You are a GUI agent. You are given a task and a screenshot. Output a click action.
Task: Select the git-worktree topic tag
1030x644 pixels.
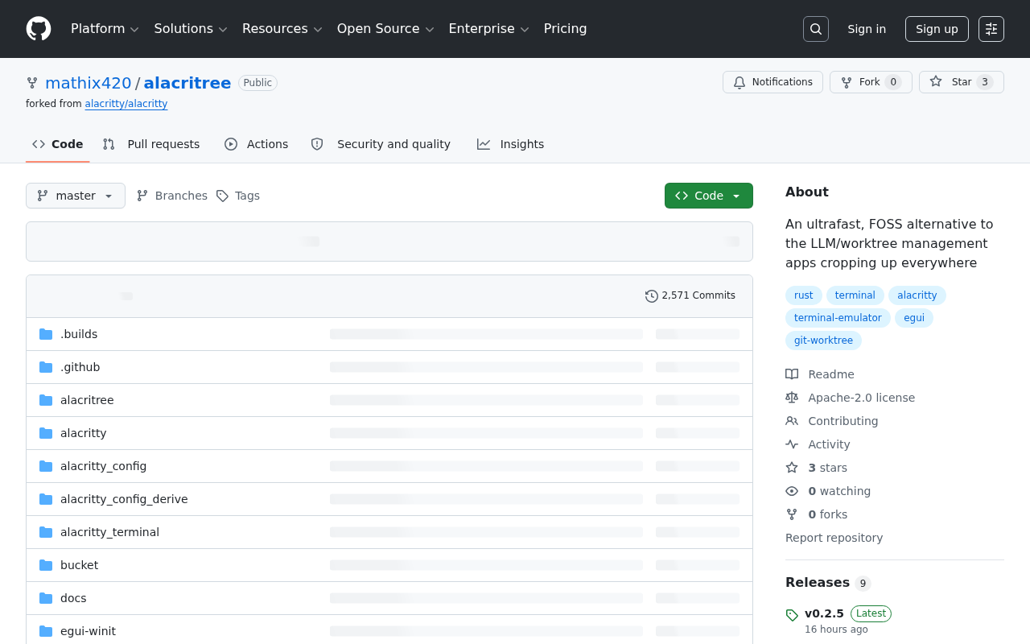click(823, 341)
